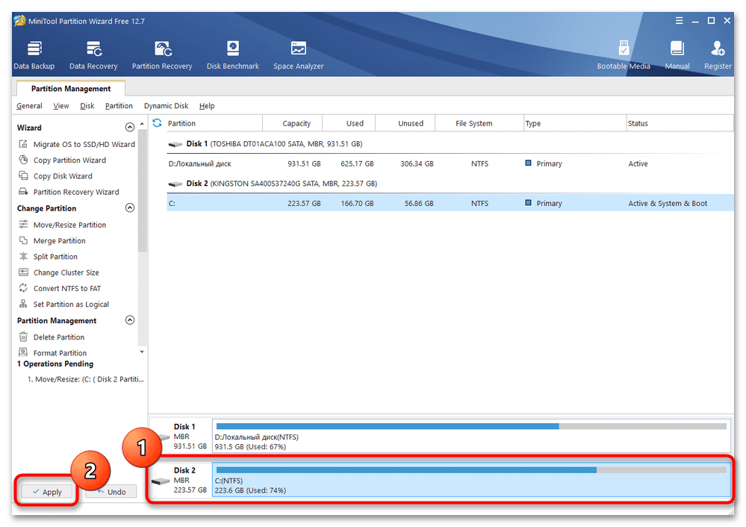Open the Dynamic Disk menu
The height and width of the screenshot is (527, 746).
coord(166,106)
